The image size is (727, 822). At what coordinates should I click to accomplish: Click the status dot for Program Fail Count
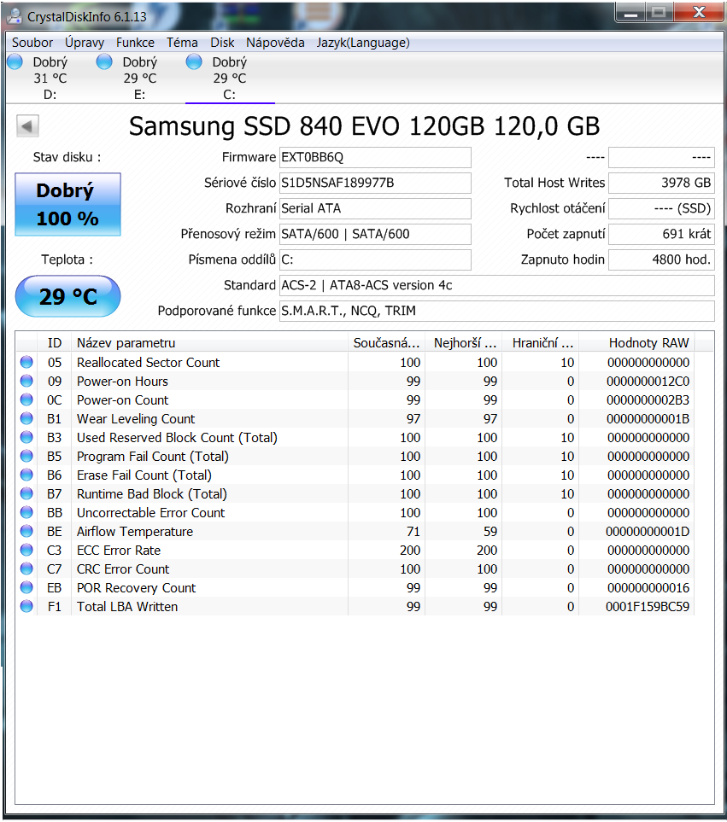coord(26,456)
